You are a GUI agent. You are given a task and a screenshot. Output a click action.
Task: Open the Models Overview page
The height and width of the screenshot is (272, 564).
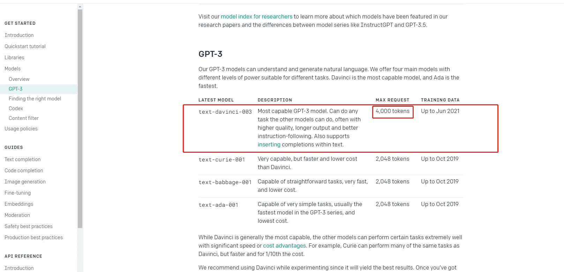pyautogui.click(x=19, y=79)
